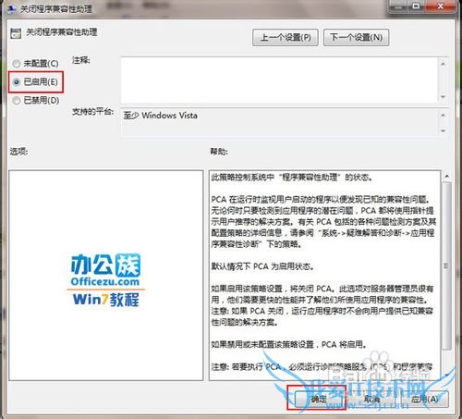Viewport: 462px width, 419px height.
Task: Apply changes with 应用(A) button
Action: (x=425, y=399)
